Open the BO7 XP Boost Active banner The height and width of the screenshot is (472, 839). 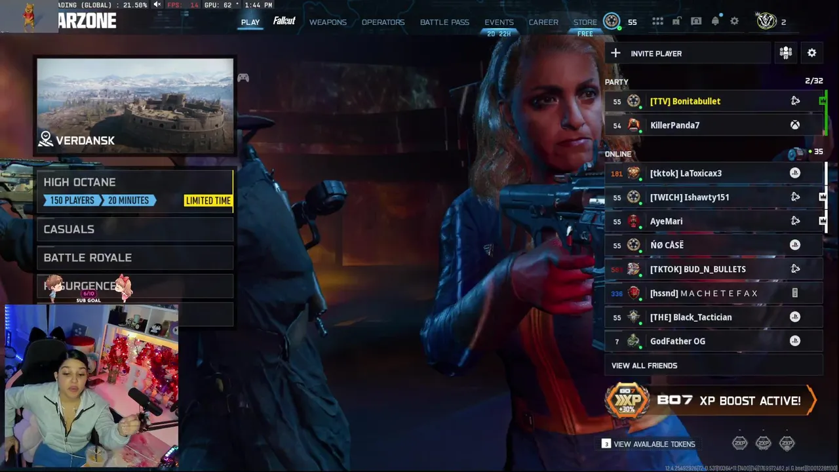click(x=711, y=401)
